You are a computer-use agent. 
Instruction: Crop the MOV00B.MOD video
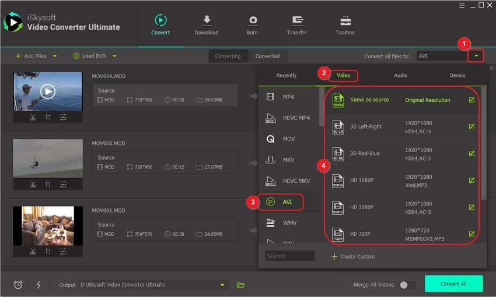48,185
